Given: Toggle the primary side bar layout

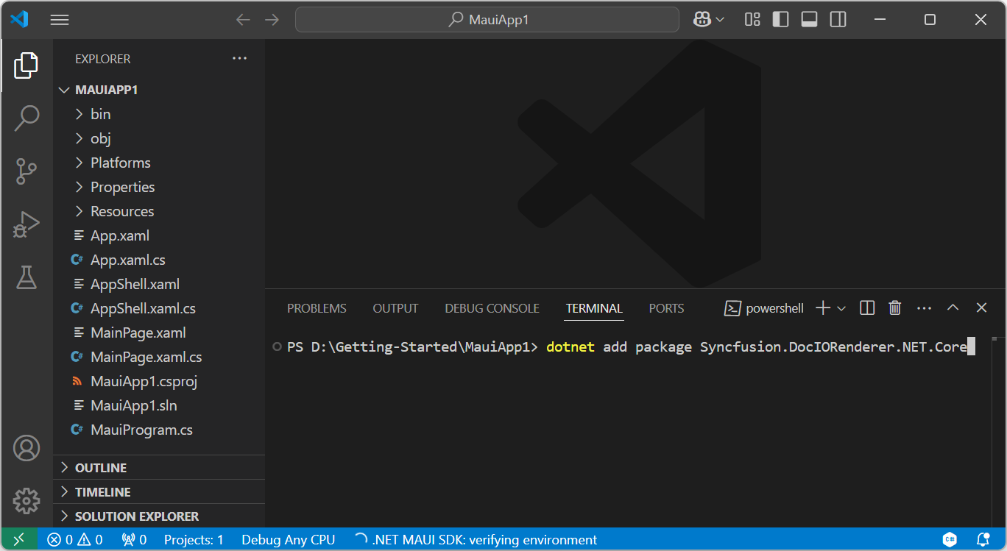Looking at the screenshot, I should 780,20.
